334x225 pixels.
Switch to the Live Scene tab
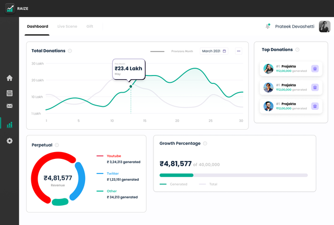pyautogui.click(x=67, y=27)
